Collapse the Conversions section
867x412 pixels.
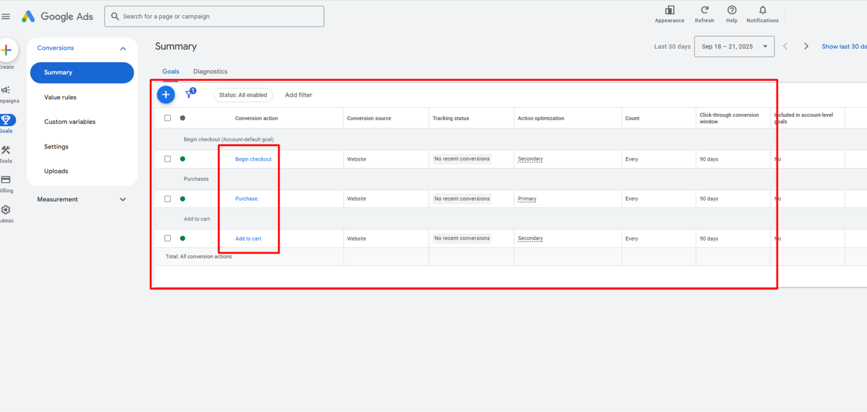[123, 49]
